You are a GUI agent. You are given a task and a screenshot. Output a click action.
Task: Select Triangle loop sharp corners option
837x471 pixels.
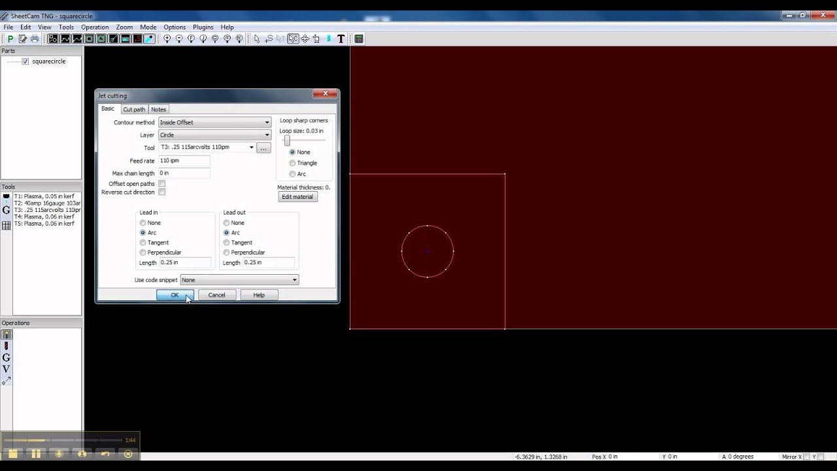pyautogui.click(x=292, y=163)
